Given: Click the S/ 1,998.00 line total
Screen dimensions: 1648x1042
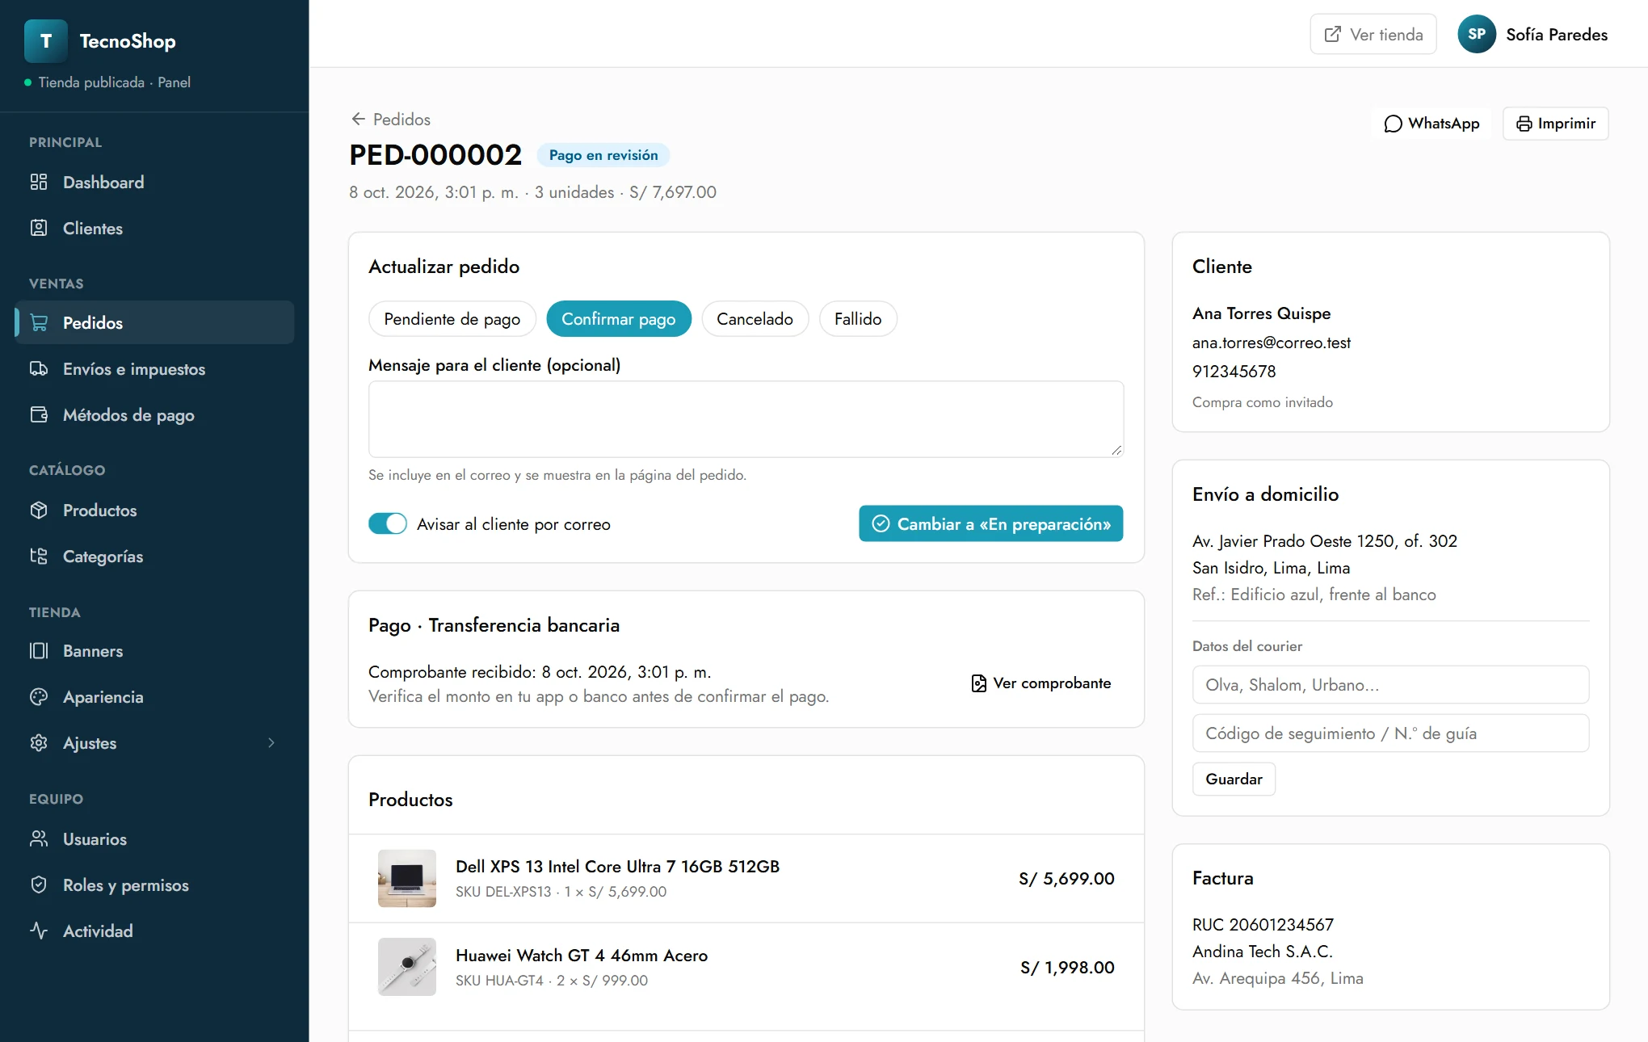Looking at the screenshot, I should 1068,968.
